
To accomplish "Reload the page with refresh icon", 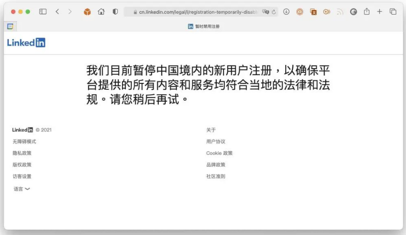I will [x=274, y=12].
